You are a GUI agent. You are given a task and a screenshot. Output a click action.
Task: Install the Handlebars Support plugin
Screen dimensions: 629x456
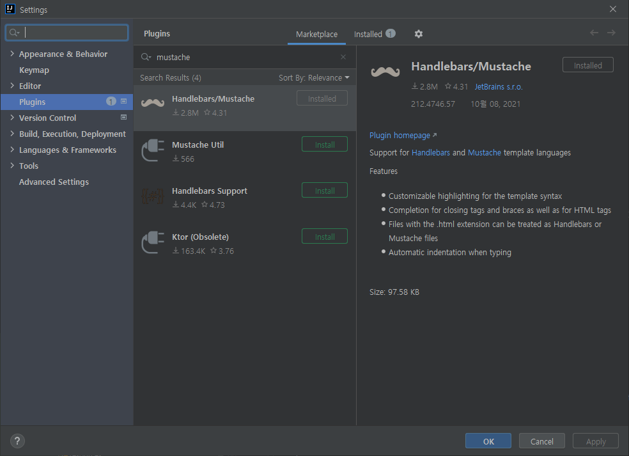tap(325, 191)
